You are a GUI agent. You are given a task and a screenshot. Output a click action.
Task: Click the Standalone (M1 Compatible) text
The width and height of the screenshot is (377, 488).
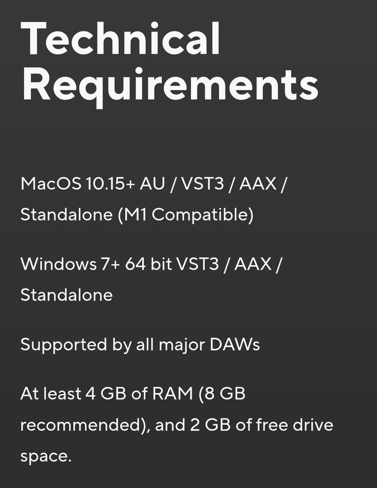tap(137, 214)
